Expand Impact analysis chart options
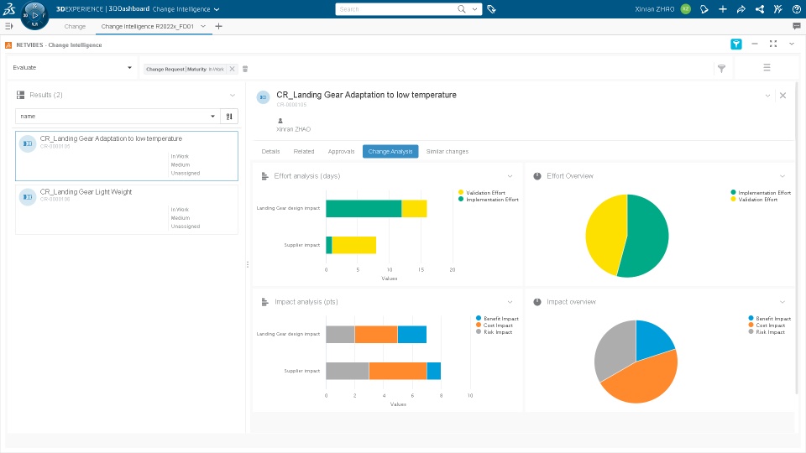 tap(510, 302)
